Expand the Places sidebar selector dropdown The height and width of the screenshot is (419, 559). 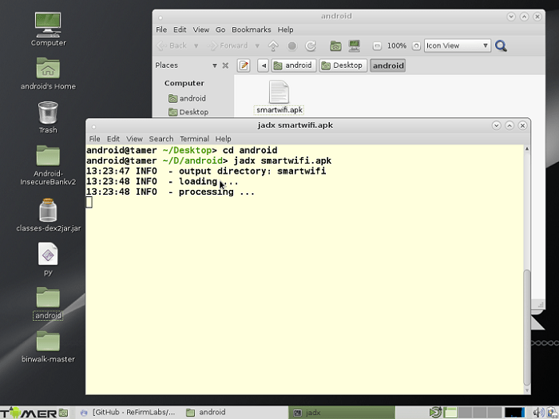click(214, 65)
